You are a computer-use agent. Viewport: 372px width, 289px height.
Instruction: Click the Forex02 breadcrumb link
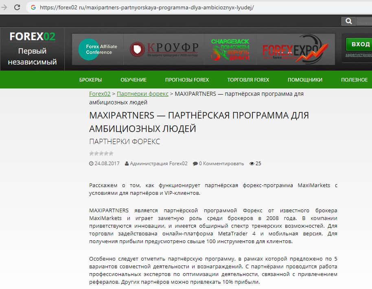pos(100,94)
